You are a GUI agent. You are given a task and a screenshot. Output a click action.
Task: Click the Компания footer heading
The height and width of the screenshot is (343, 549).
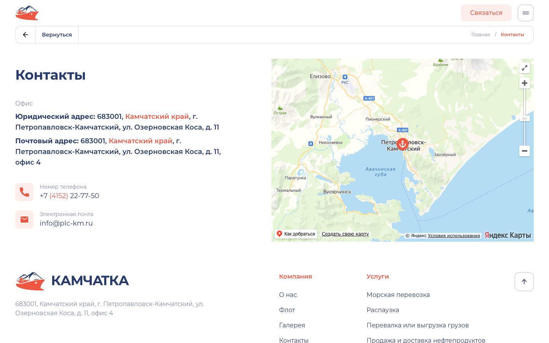click(x=295, y=276)
